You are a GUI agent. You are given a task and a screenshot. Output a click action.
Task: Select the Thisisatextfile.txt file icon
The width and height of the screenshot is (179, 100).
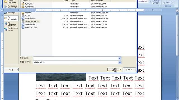point(23,21)
